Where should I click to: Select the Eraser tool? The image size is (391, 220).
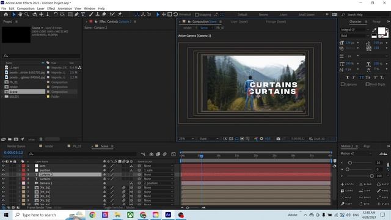(x=104, y=15)
